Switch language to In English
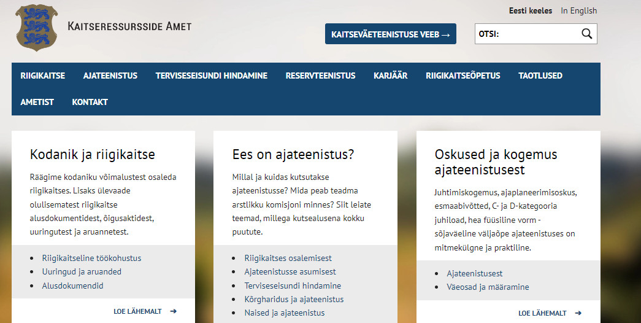 tap(578, 10)
